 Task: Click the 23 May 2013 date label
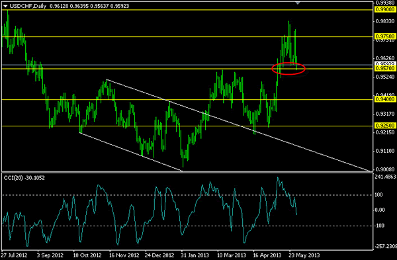[x=304, y=255]
